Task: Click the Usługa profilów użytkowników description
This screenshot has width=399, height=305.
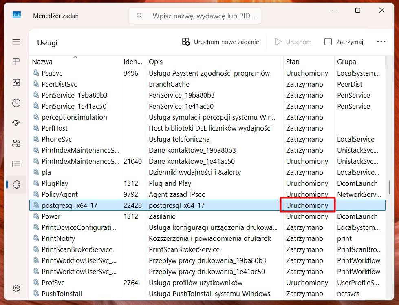Action: click(196, 282)
